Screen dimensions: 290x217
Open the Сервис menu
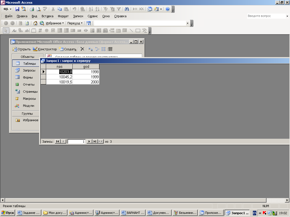pyautogui.click(x=93, y=16)
